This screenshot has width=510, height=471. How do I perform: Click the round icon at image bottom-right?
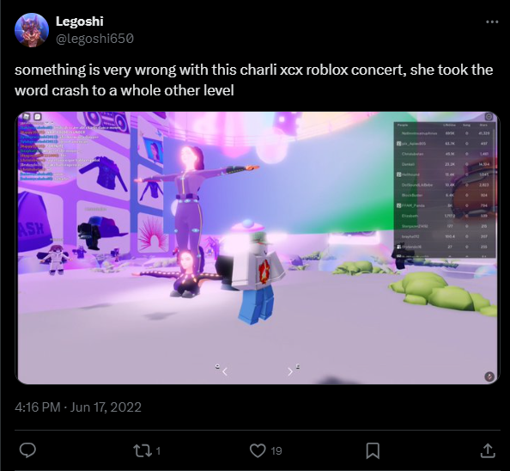(489, 376)
